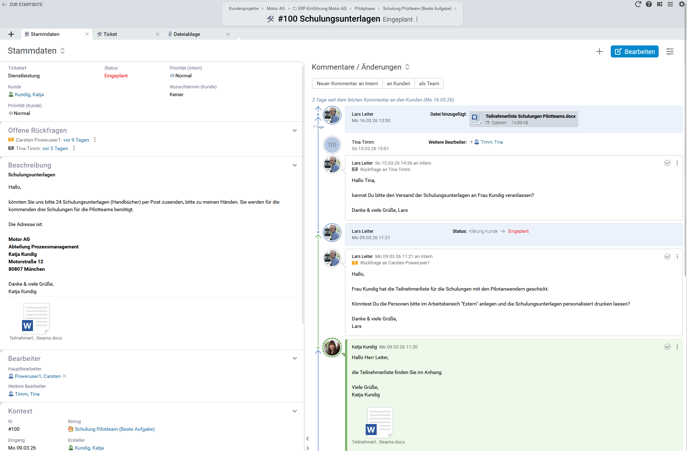The height and width of the screenshot is (451, 687).
Task: Click Katja Kundig avatar in timeline
Action: pos(332,347)
